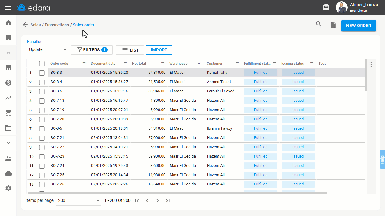Click the Sales breadcrumb item
The image size is (385, 216).
click(x=35, y=25)
